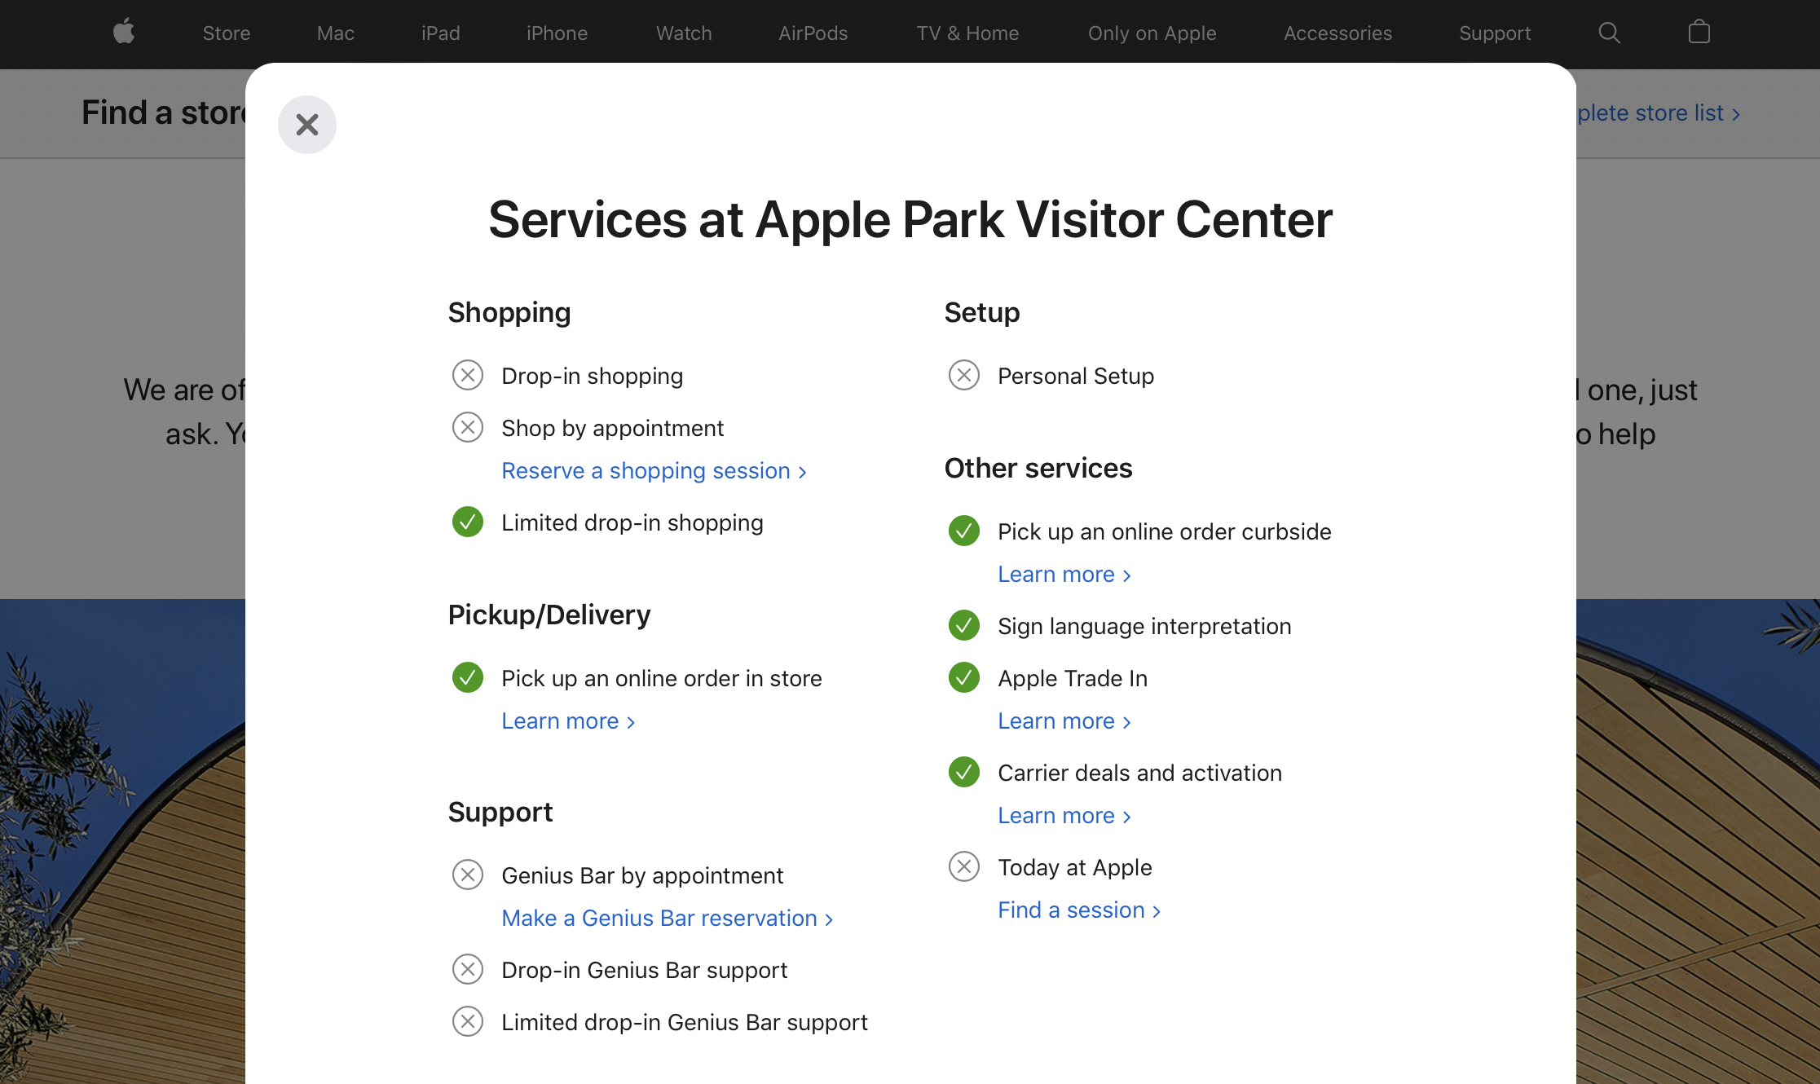Follow the Find a session link
The image size is (1820, 1084).
(x=1078, y=910)
